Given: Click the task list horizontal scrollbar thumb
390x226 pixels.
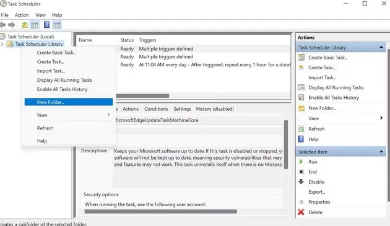Looking at the screenshot, I should 143,96.
